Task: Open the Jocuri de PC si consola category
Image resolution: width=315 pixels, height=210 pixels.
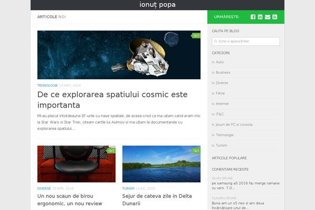Action: 234,124
